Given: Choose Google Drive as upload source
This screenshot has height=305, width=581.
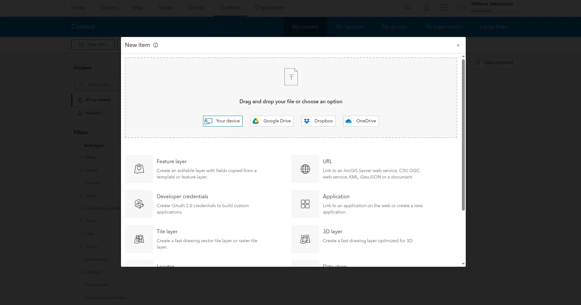Looking at the screenshot, I should click(x=272, y=121).
